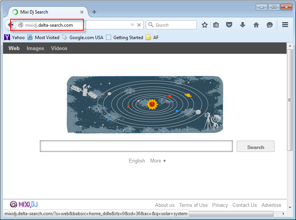The height and width of the screenshot is (220, 296).
Task: Click the solar system doodle image
Action: 145,105
